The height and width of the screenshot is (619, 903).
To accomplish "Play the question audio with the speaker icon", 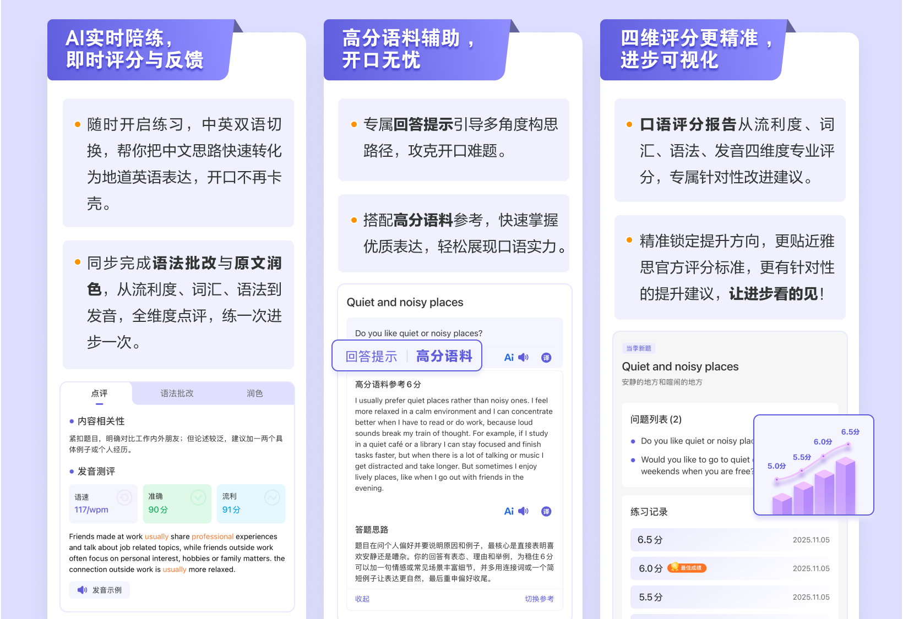I will tap(524, 357).
